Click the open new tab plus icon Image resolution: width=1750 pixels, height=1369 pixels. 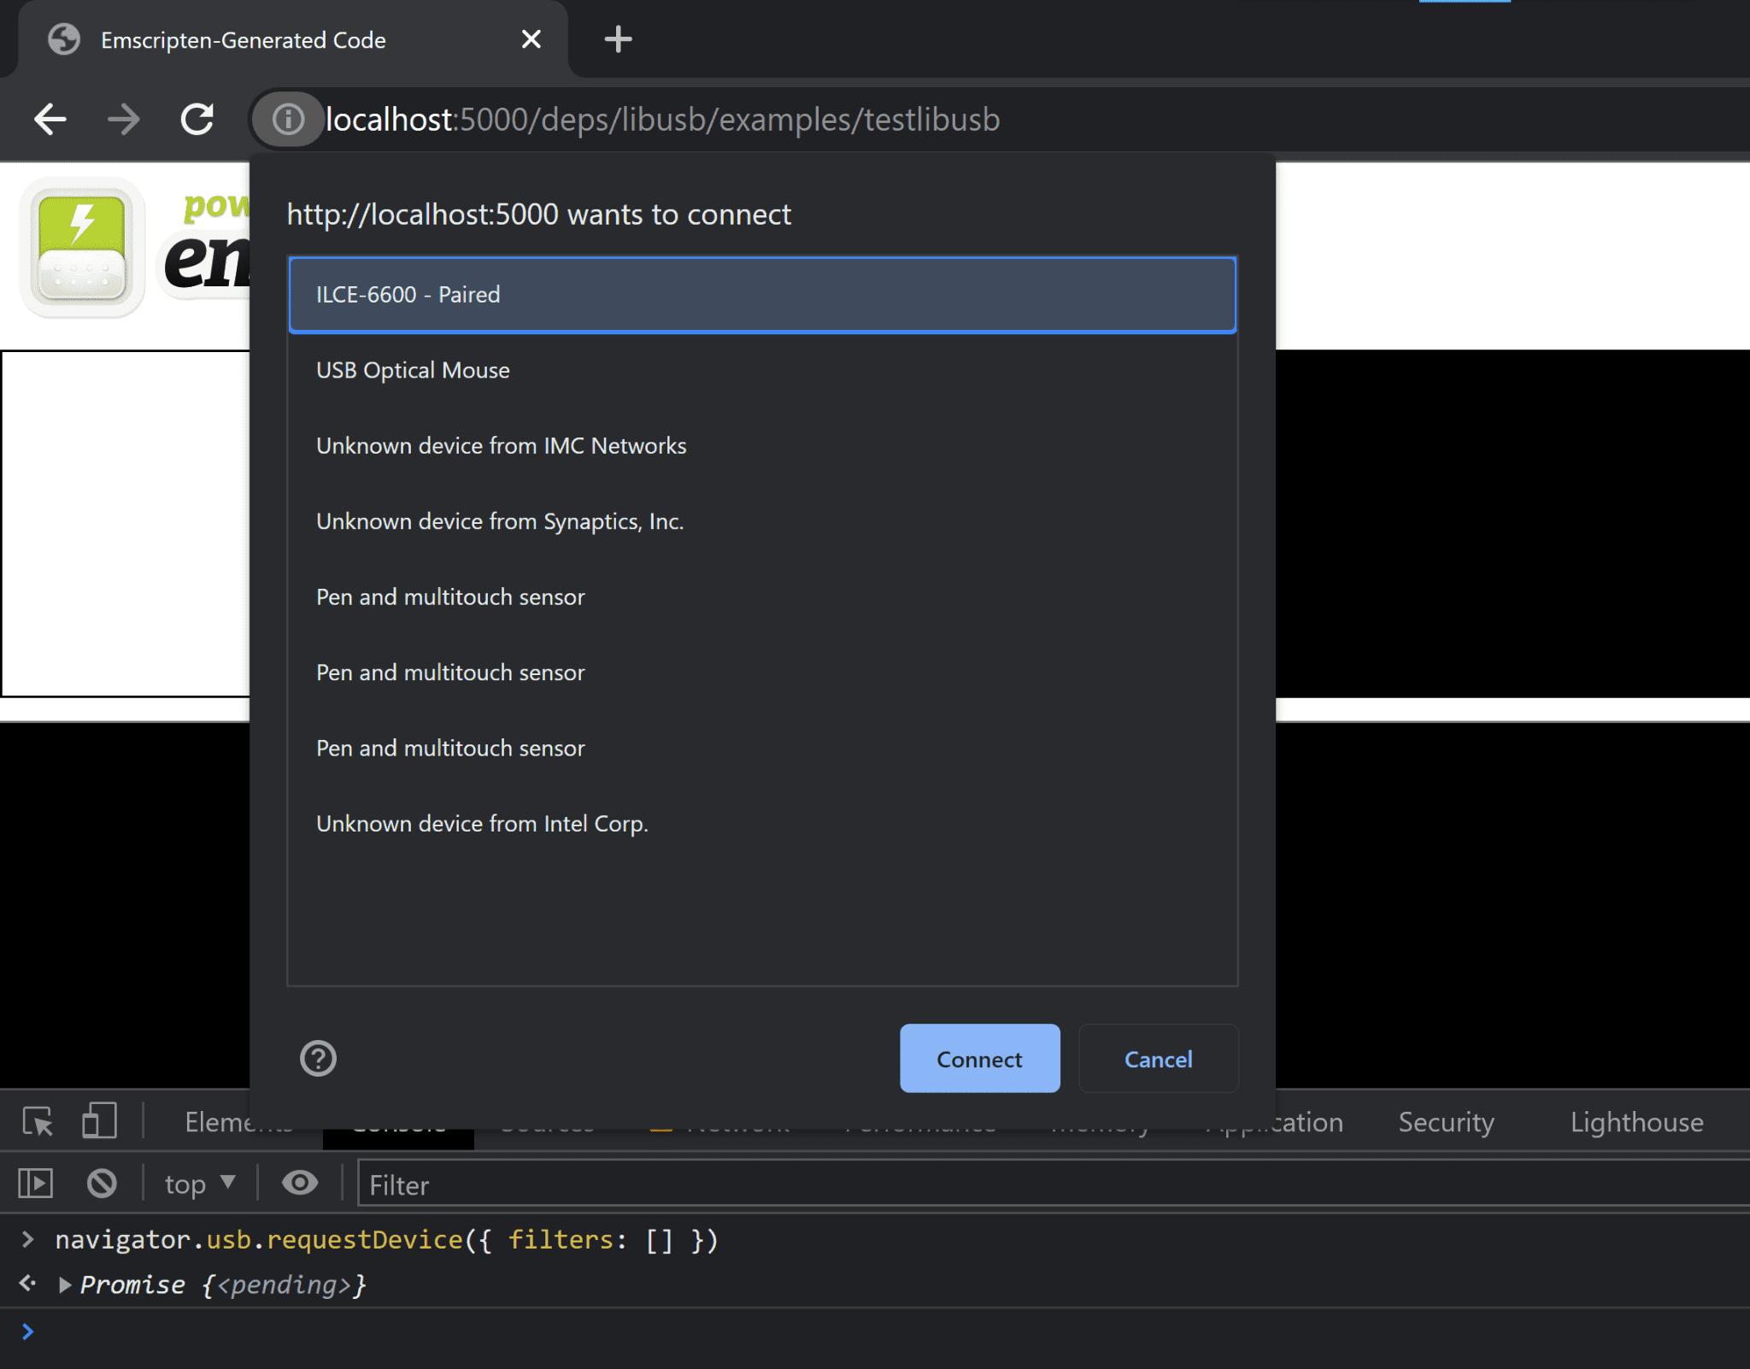pos(614,38)
